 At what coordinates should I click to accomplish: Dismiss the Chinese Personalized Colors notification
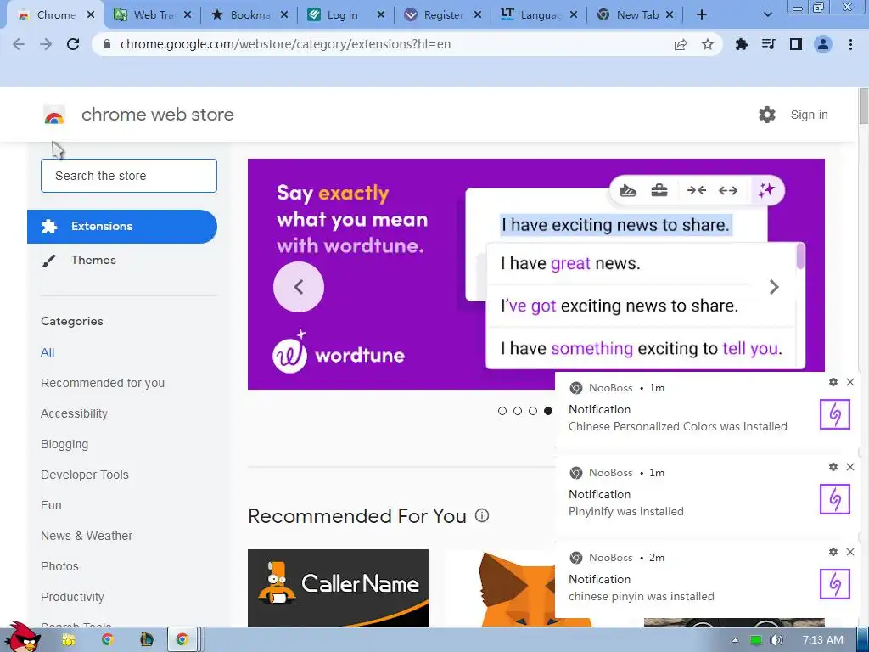tap(850, 382)
